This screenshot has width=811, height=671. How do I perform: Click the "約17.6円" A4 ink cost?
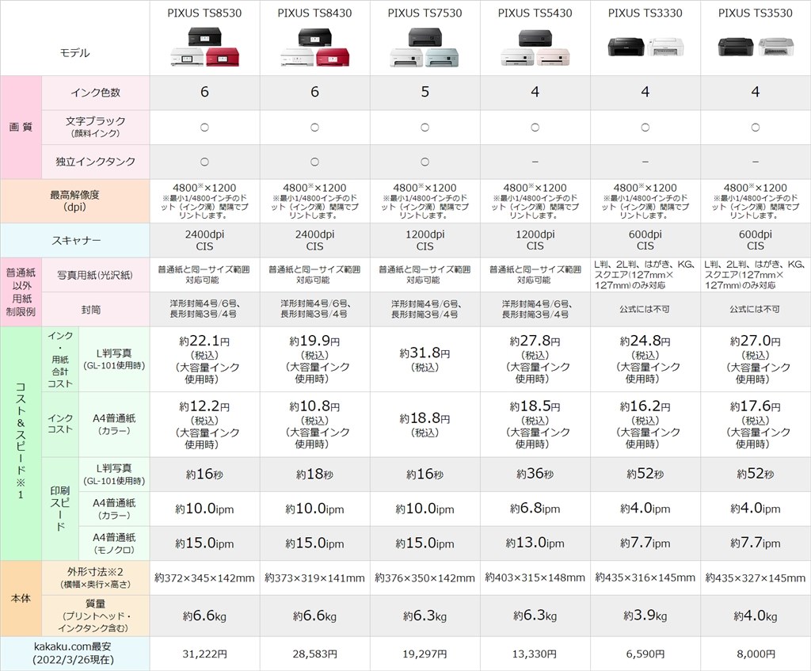pyautogui.click(x=755, y=406)
